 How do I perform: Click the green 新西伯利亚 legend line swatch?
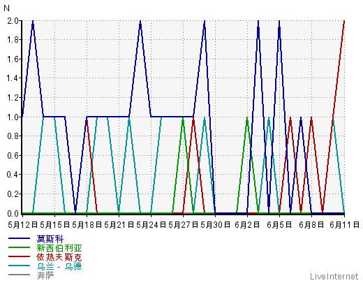click(x=19, y=247)
